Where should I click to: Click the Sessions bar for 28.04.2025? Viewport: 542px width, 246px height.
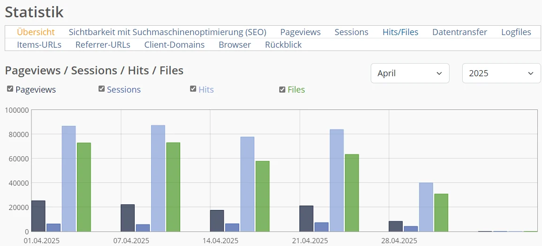(x=411, y=229)
